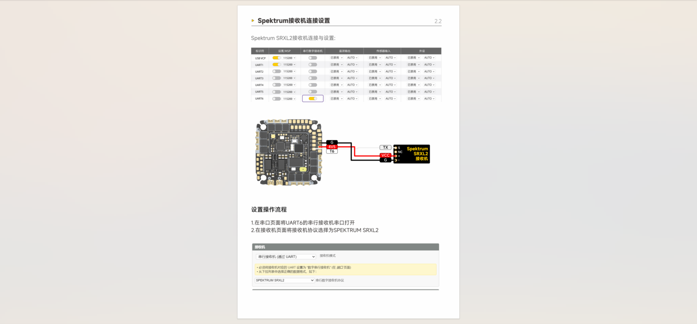
Task: Open the UART1 115200 baud rate dropdown
Action: point(289,65)
